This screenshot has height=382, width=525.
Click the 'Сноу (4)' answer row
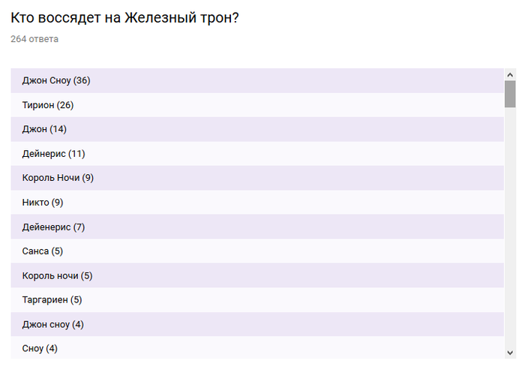click(x=257, y=348)
